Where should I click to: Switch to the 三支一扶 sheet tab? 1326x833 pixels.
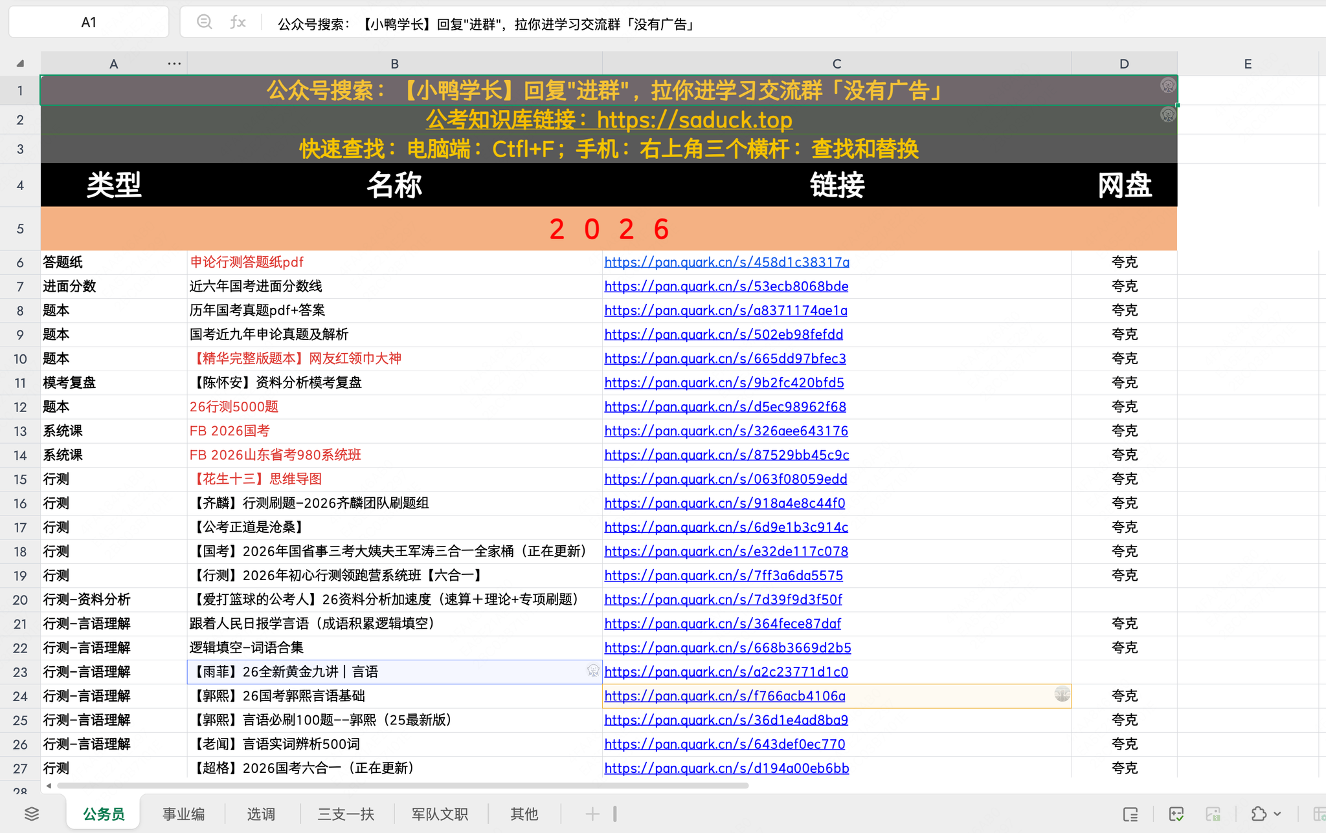346,814
